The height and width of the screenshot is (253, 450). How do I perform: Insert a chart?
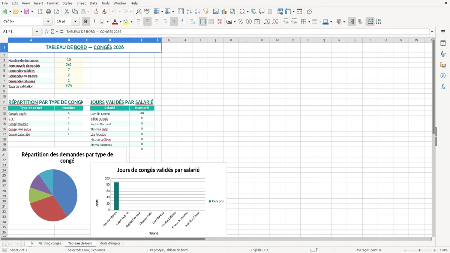pos(224,11)
